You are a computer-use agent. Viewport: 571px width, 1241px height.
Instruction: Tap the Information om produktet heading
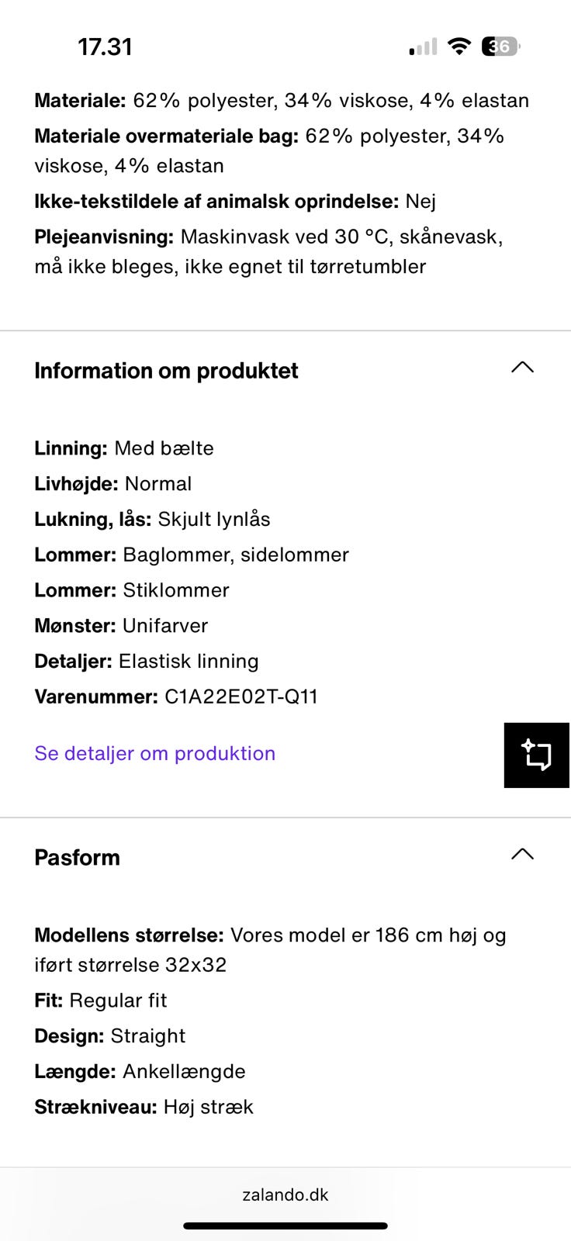(166, 371)
